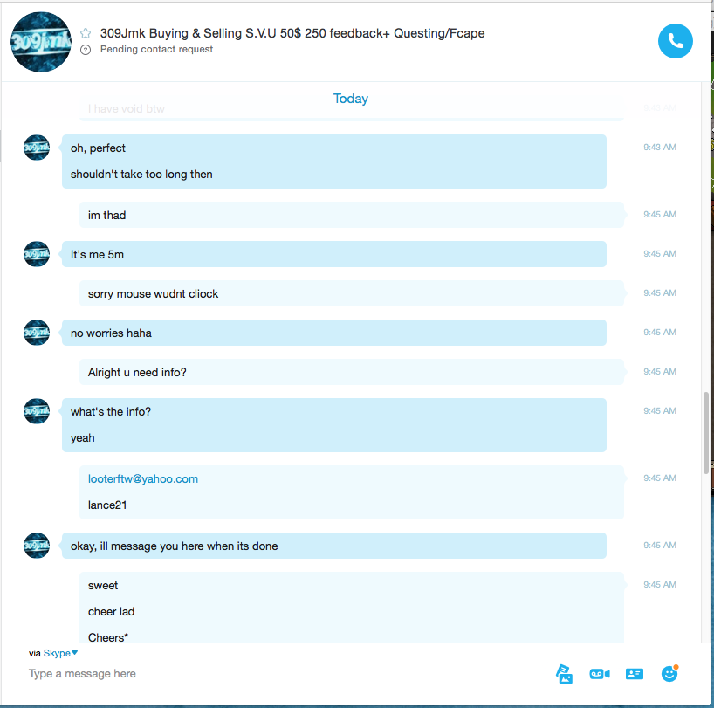714x708 pixels.
Task: Click the avatar beside 'oh, perfect' message
Action: click(37, 148)
